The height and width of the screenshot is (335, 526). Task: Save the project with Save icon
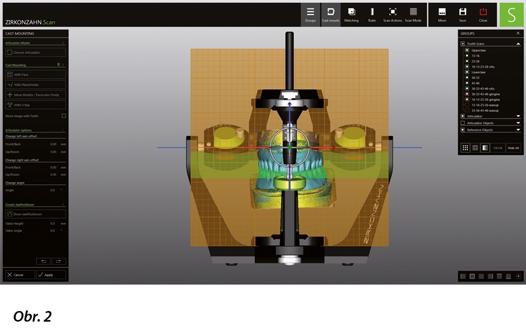click(463, 15)
